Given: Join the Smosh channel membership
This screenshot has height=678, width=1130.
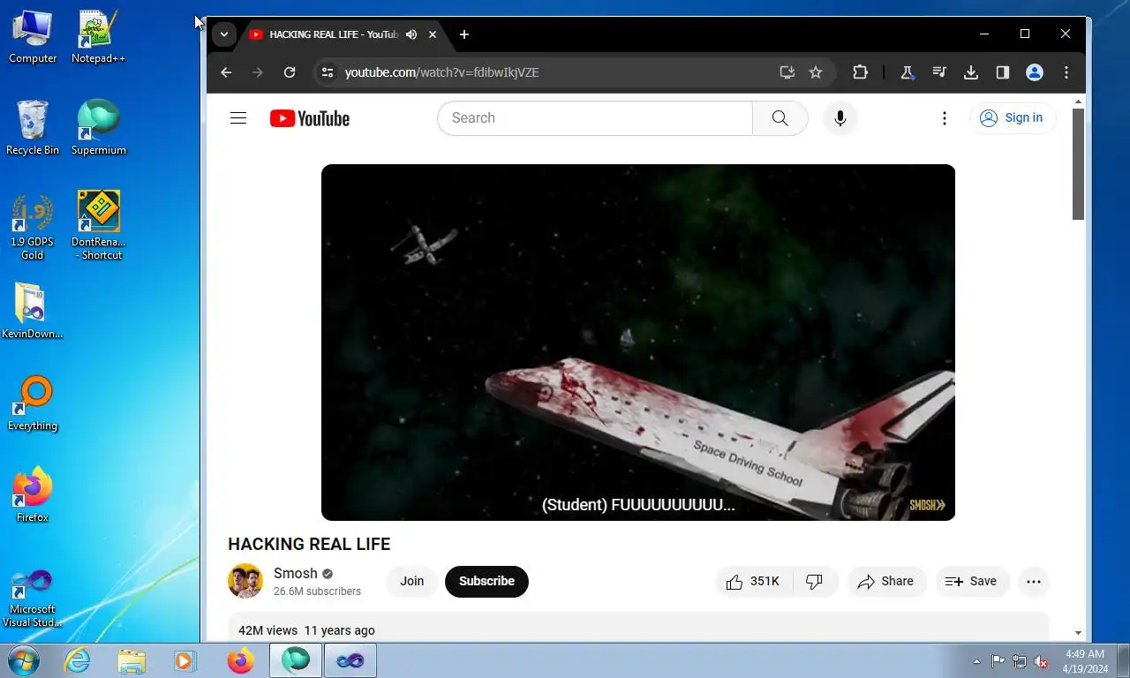Looking at the screenshot, I should coord(412,581).
